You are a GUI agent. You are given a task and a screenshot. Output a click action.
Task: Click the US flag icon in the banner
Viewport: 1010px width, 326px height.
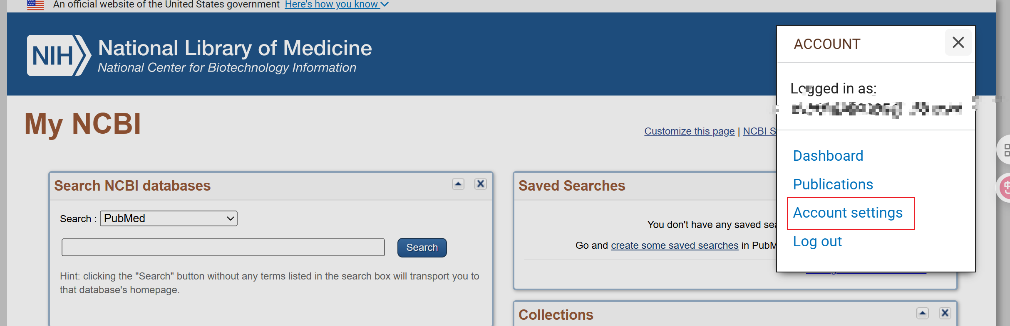[x=35, y=5]
